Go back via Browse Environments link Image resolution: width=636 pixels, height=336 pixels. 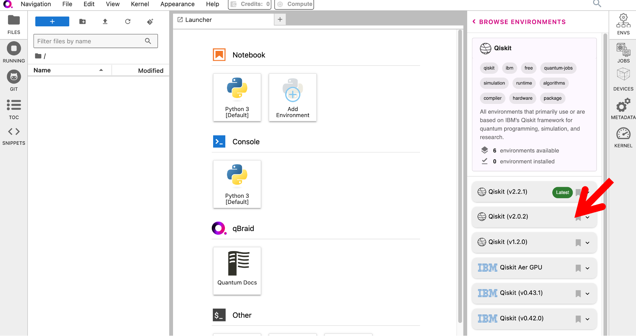(x=519, y=22)
